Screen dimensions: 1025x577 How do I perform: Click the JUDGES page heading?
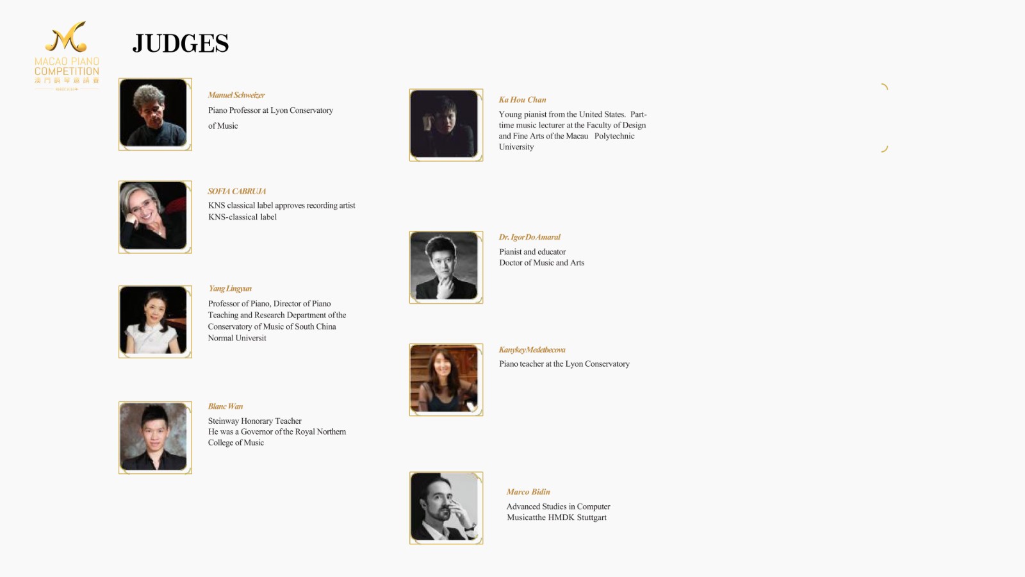coord(181,44)
